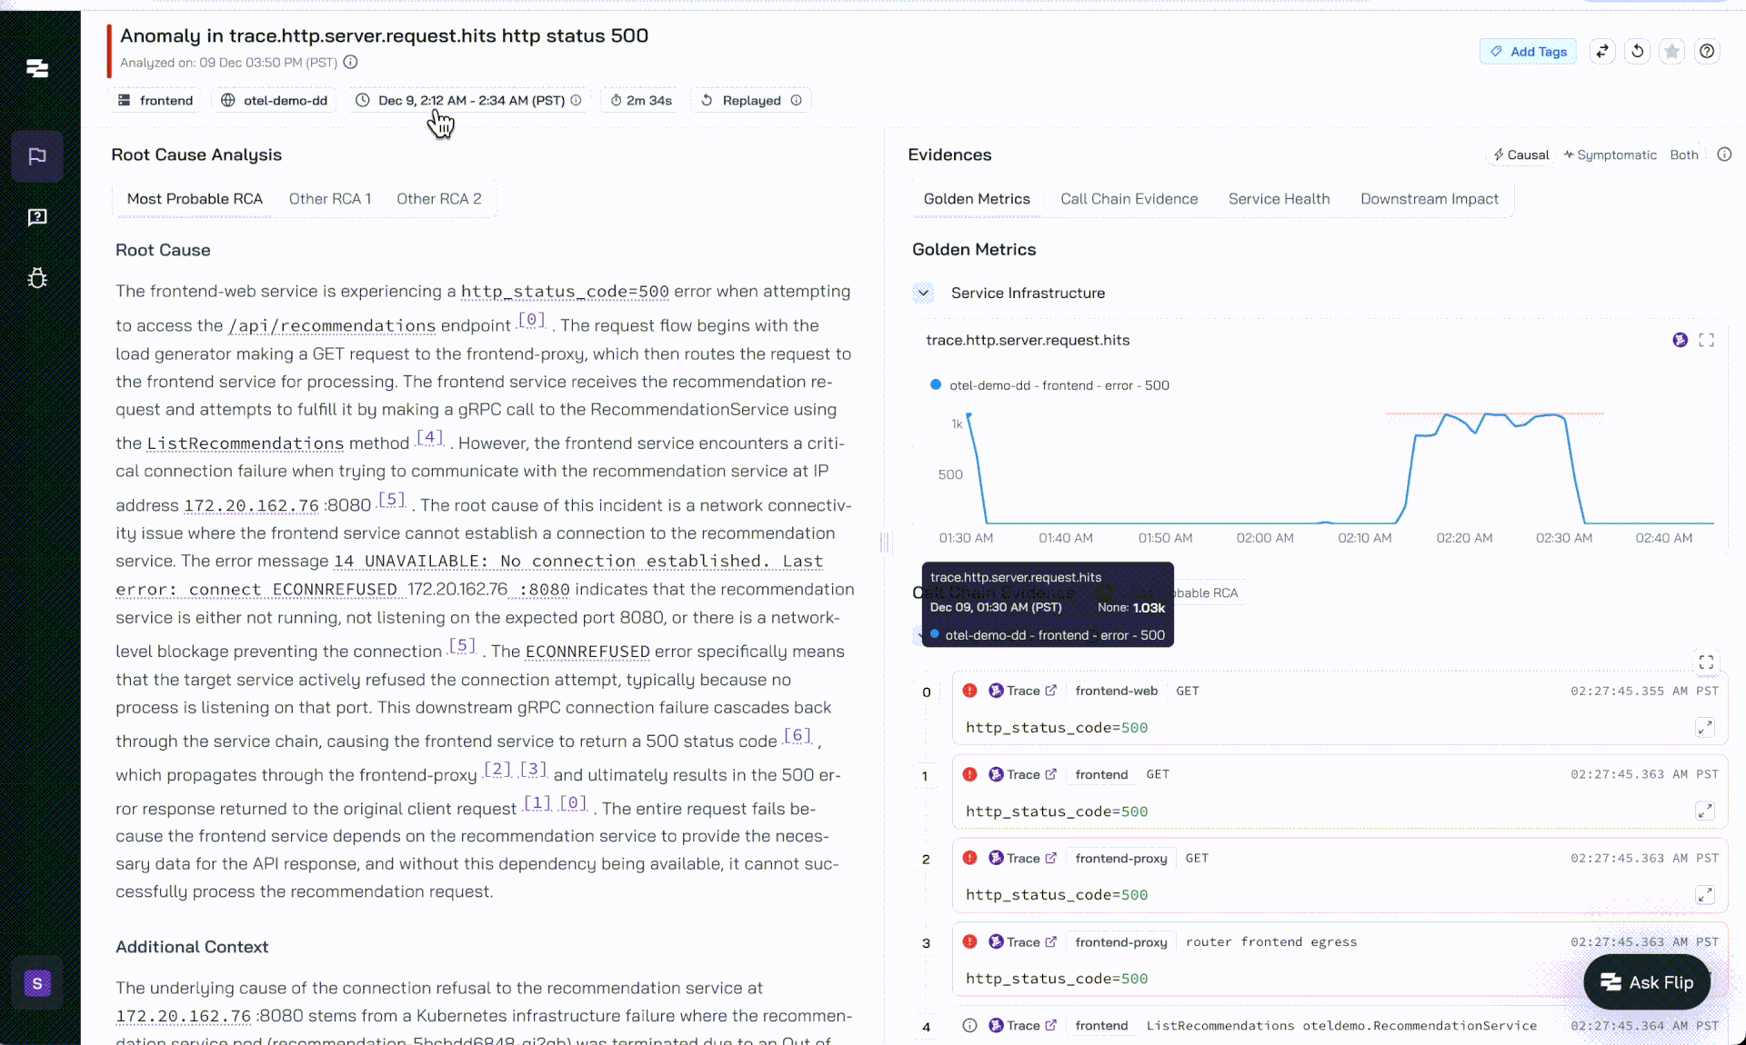Click the bug icon in the left sidebar
This screenshot has width=1746, height=1045.
click(37, 278)
